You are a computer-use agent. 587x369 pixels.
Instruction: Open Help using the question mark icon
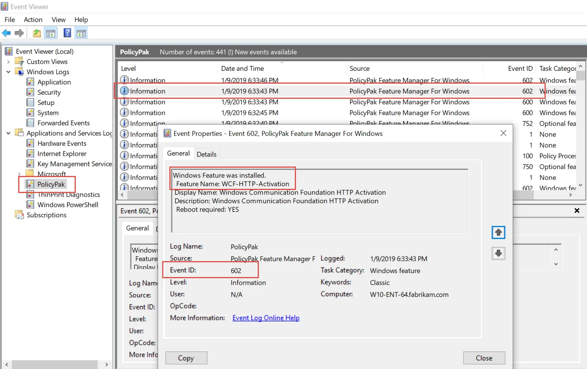click(67, 33)
